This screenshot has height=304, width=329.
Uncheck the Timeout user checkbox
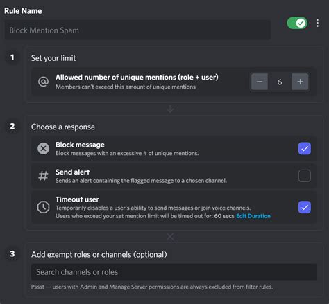[x=305, y=207]
